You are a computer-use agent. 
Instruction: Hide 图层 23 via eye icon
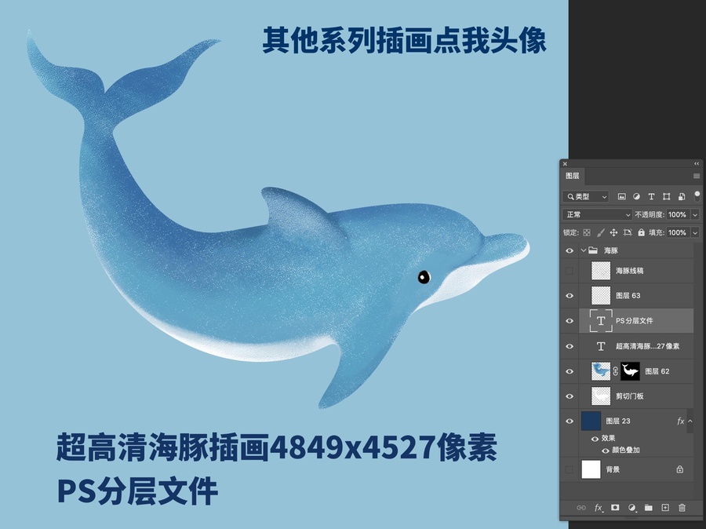point(570,421)
